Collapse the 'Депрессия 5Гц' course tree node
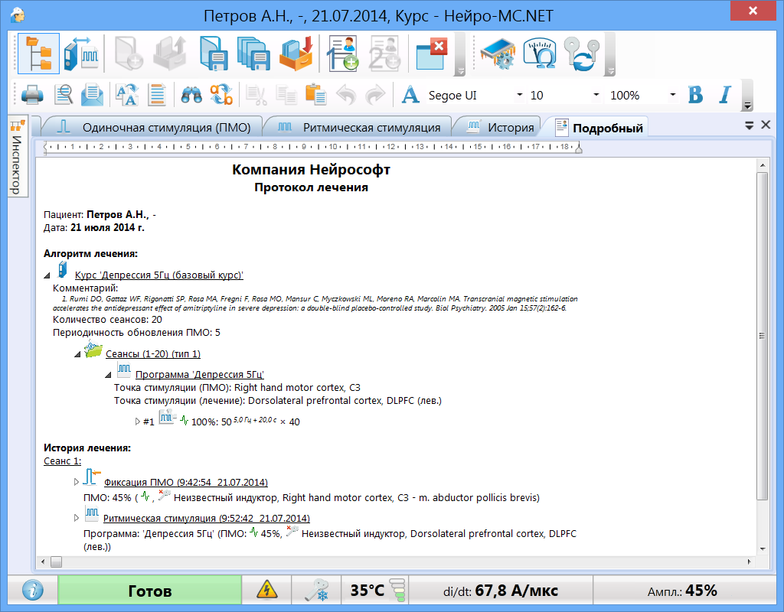This screenshot has width=784, height=612. point(47,275)
